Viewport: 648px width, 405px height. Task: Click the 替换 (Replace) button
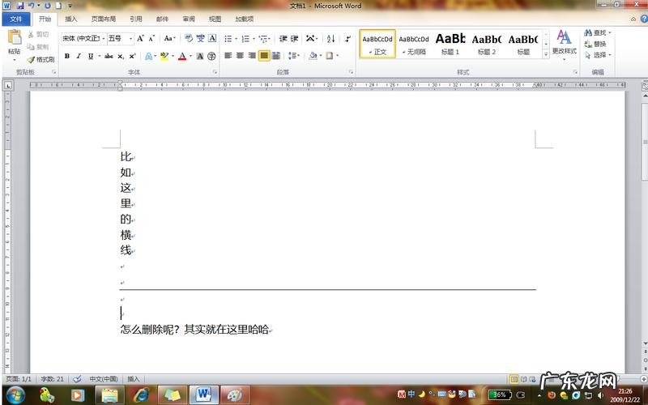pyautogui.click(x=599, y=44)
